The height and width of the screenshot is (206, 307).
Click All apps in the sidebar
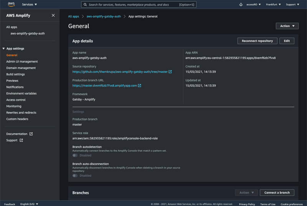click(12, 27)
